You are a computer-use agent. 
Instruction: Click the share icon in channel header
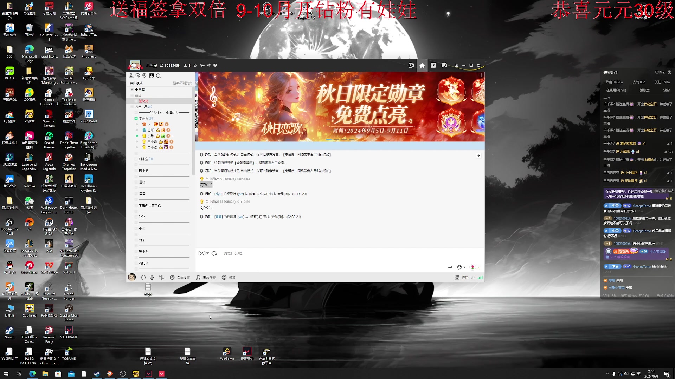(209, 65)
